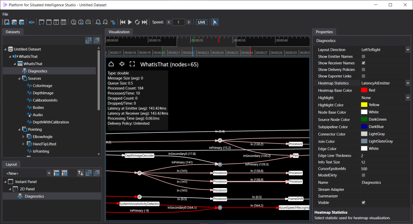
Task: Open the layout selector dropdown showing <New>
Action: (49, 173)
